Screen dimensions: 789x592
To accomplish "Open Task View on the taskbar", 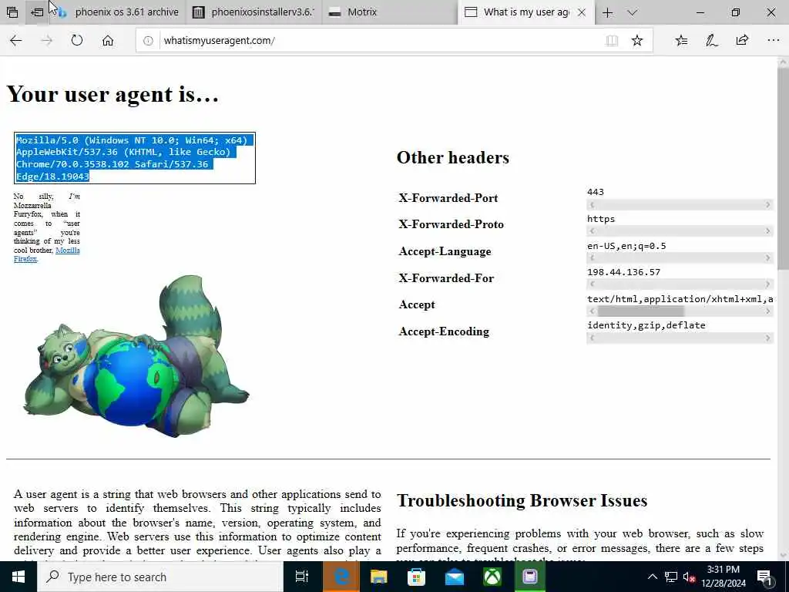I will [302, 577].
